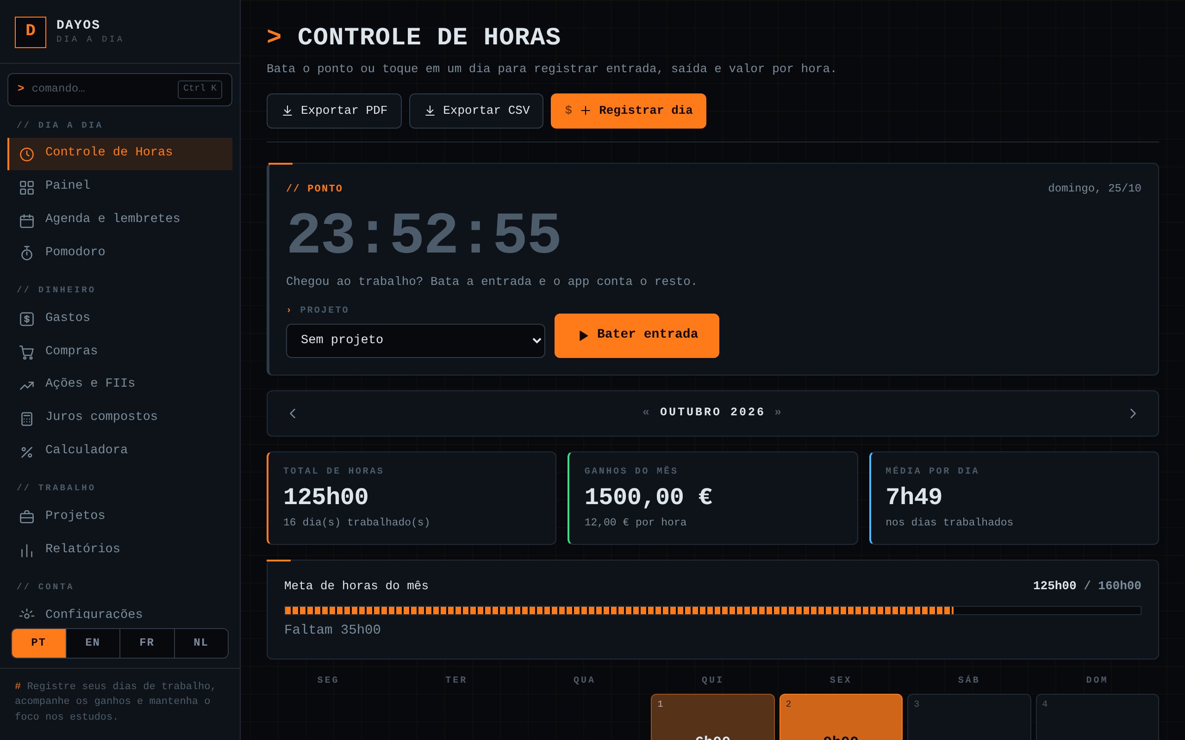Open Controle de Horas clock icon
The height and width of the screenshot is (740, 1185).
26,154
